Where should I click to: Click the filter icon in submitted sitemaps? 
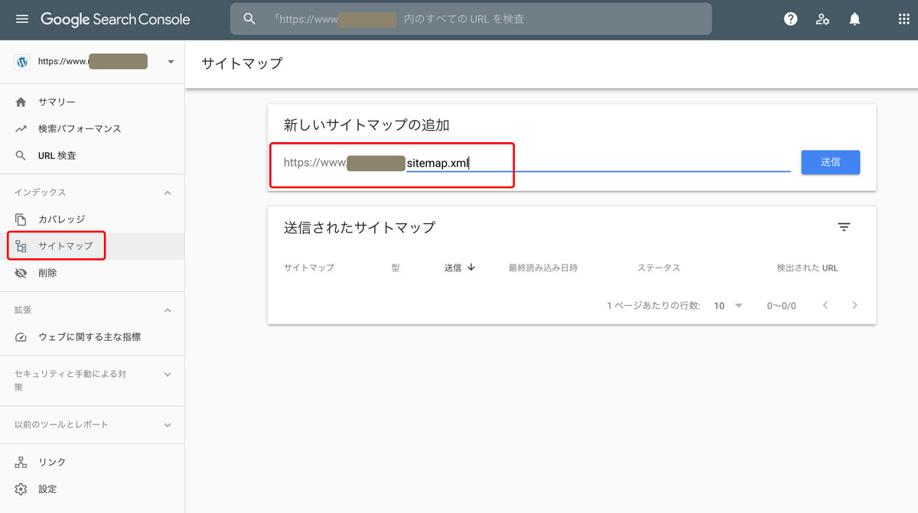click(844, 227)
